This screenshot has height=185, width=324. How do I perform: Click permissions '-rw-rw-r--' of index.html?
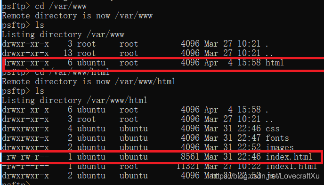(25, 157)
